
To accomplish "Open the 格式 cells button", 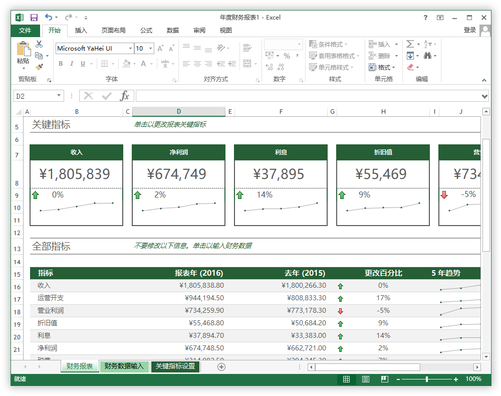I will 382,67.
